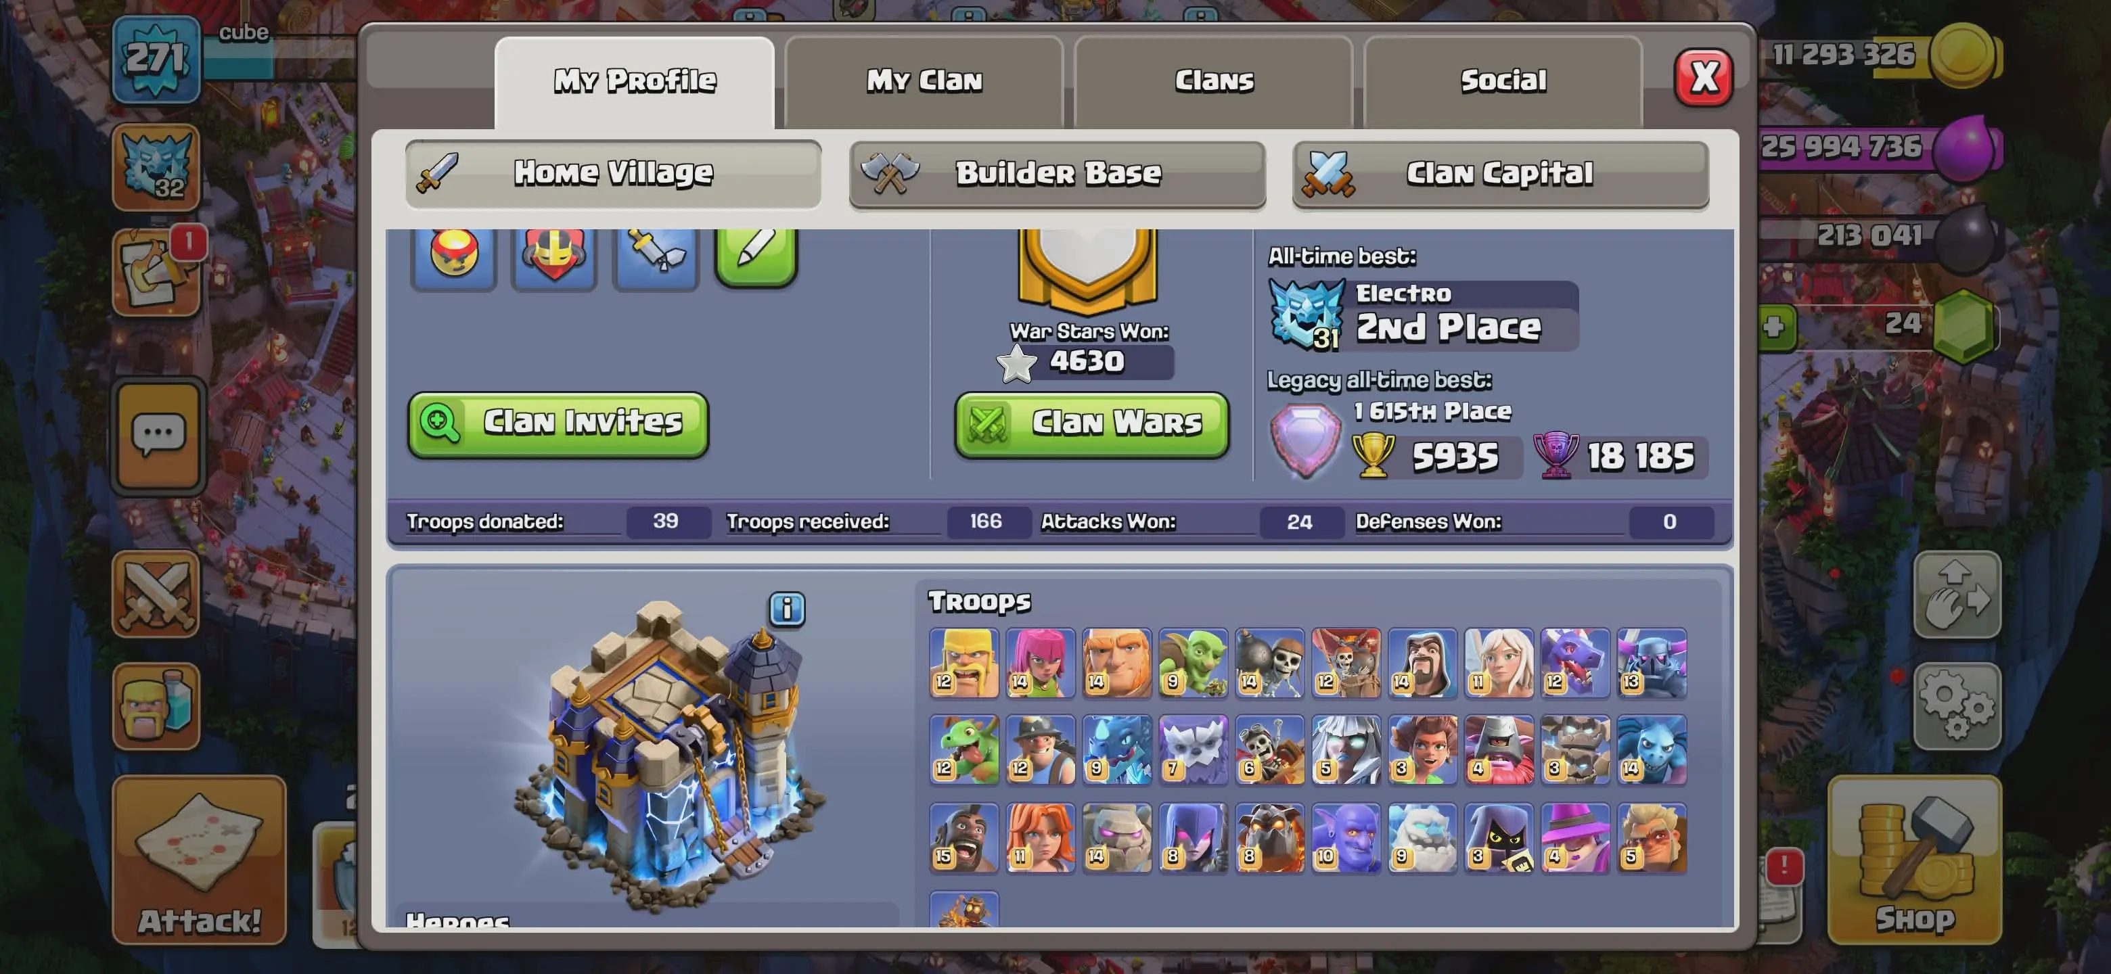
Task: Click the Electro league badge icon 32
Action: coord(156,167)
